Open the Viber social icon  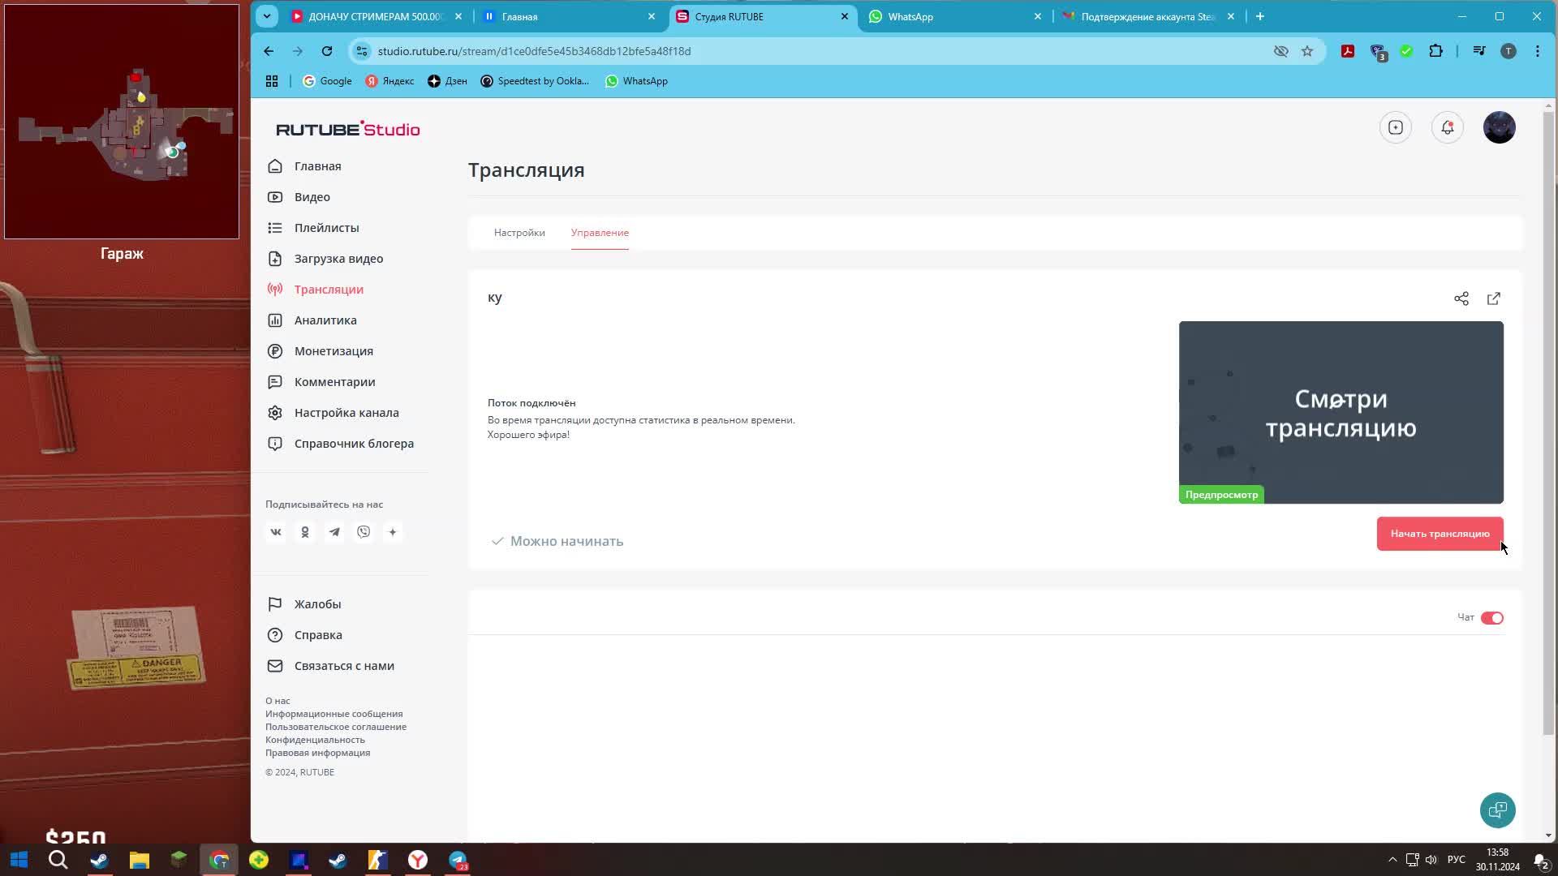[x=364, y=532]
